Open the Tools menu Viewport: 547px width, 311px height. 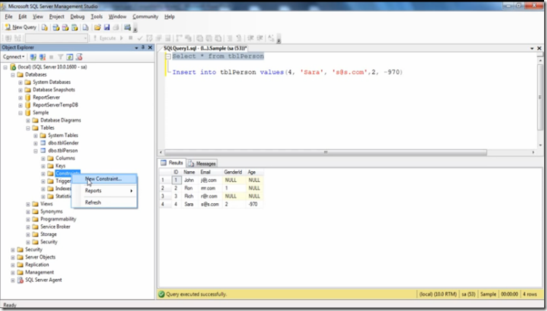click(x=97, y=16)
